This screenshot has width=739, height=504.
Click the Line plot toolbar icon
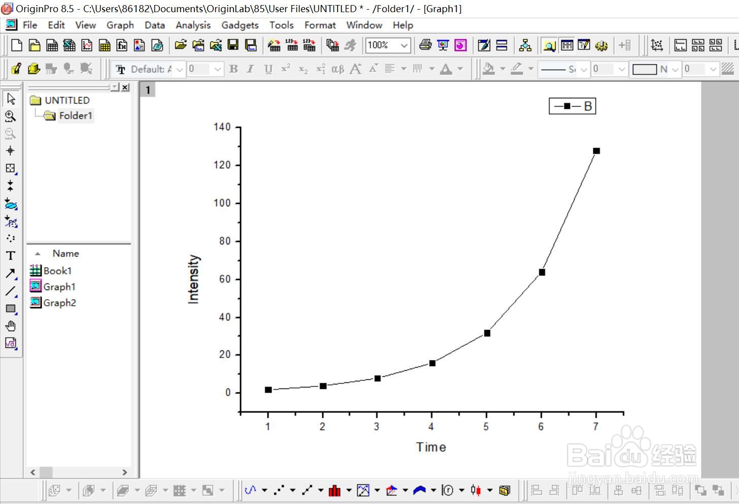tap(250, 490)
